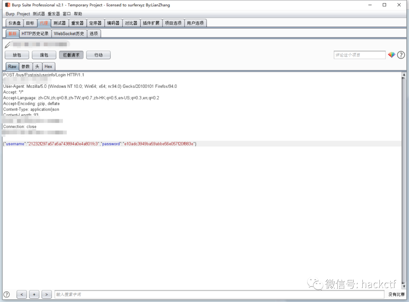Select the 截断 intercept sub-tab

tap(12, 34)
